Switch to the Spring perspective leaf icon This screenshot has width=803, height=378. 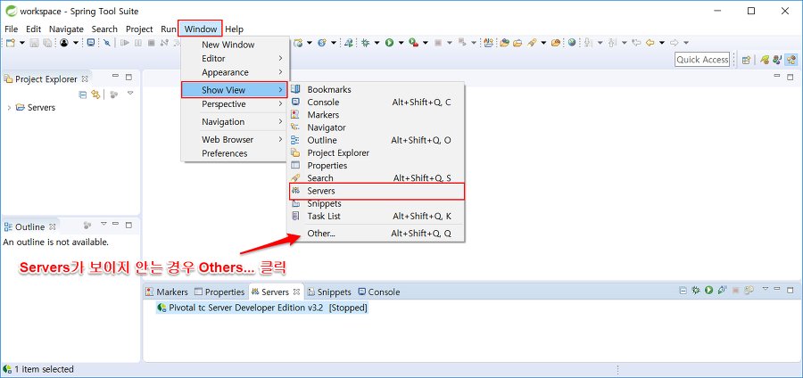click(x=765, y=60)
